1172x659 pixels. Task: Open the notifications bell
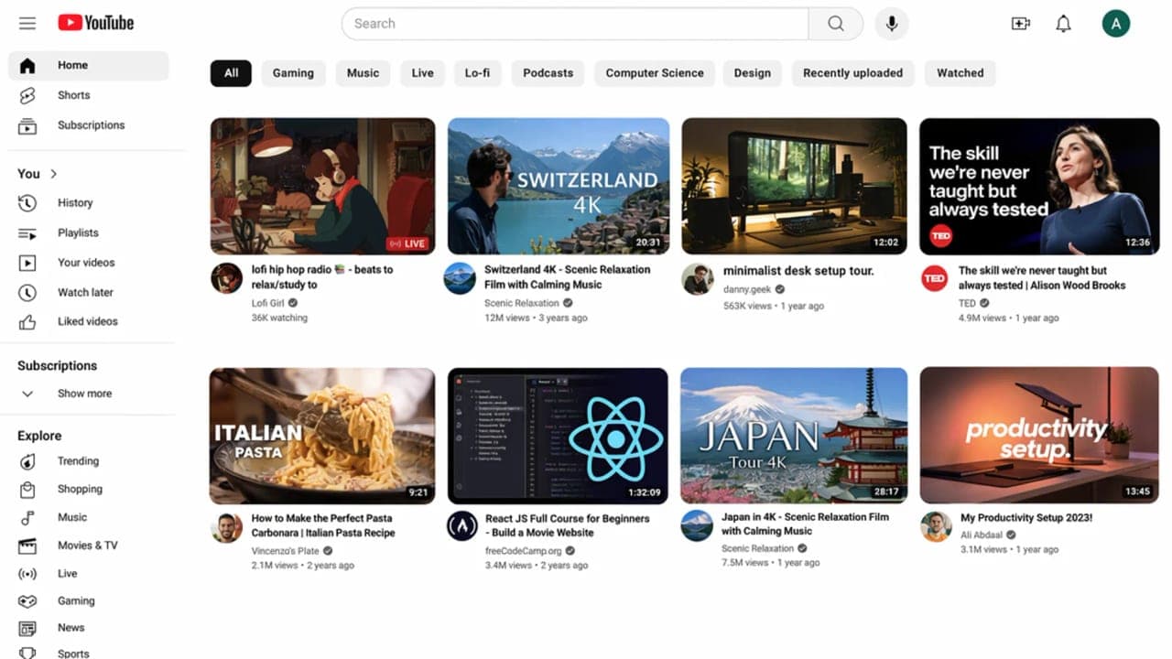tap(1063, 24)
